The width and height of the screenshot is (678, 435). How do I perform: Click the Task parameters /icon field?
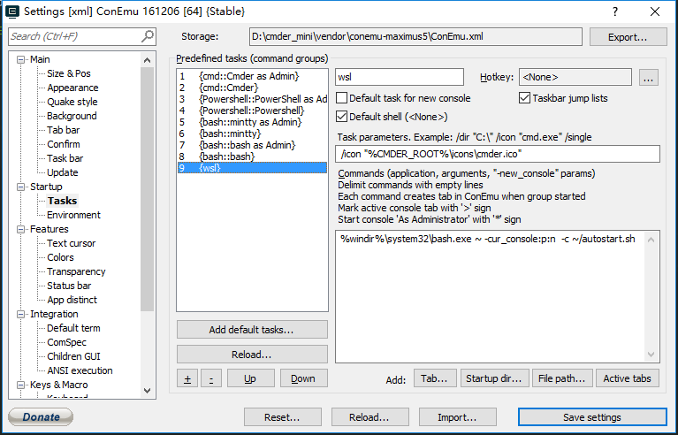[x=498, y=154]
